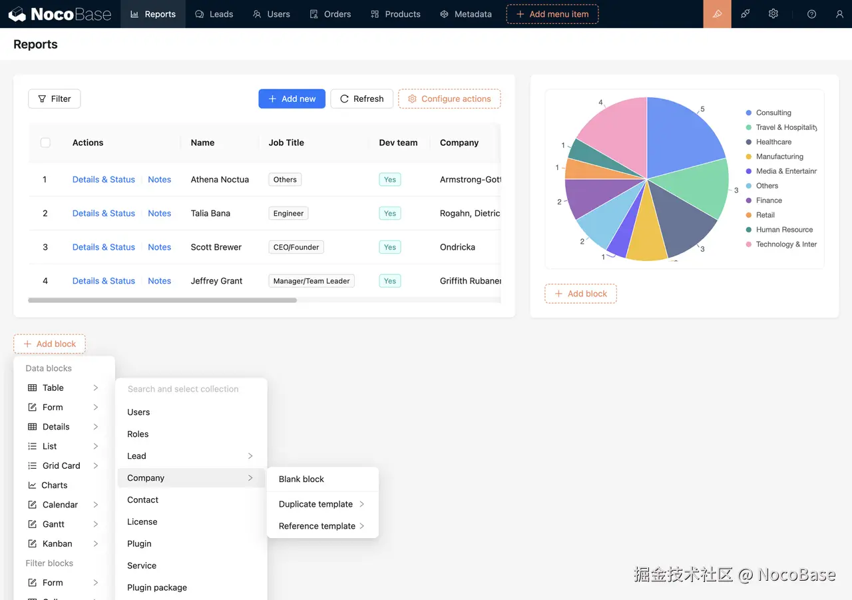This screenshot has height=600, width=852.
Task: Open the help menu via question mark icon
Action: click(x=811, y=13)
